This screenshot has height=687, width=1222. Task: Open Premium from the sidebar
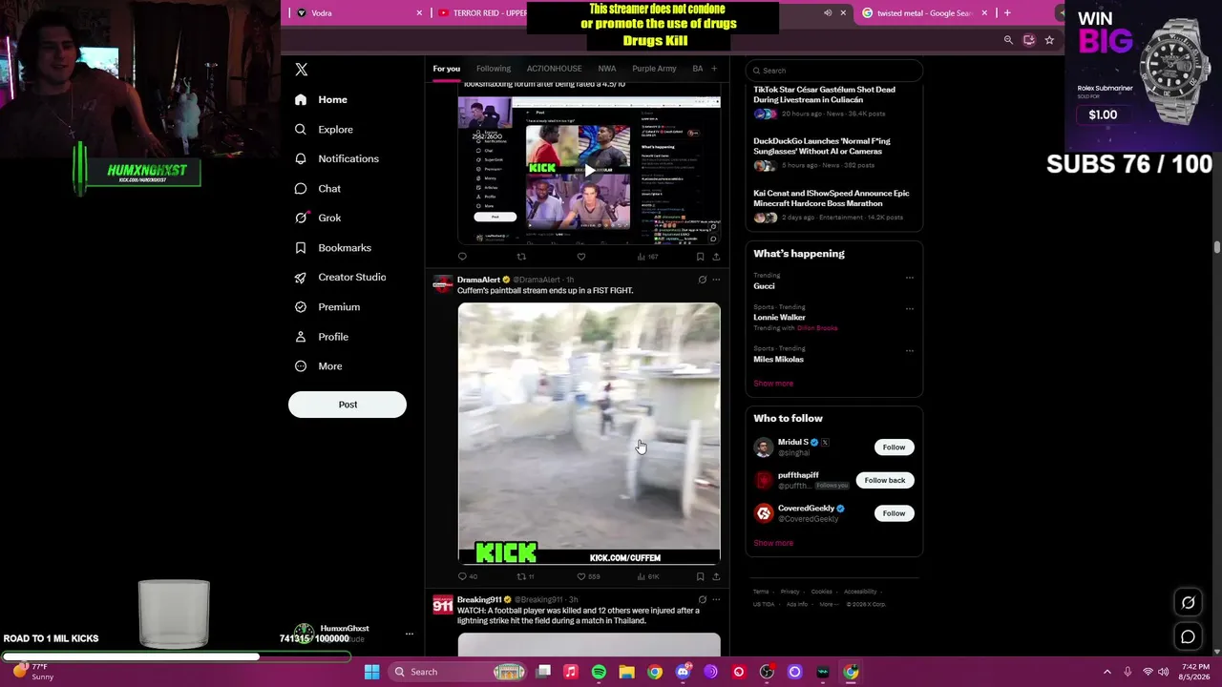327,306
